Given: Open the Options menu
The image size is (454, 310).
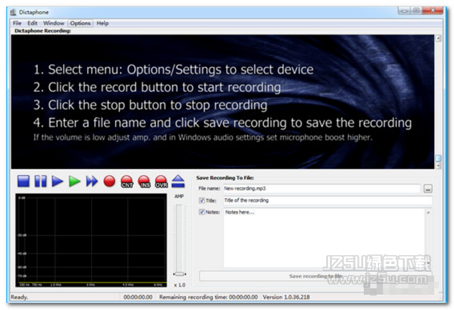Looking at the screenshot, I should 80,23.
